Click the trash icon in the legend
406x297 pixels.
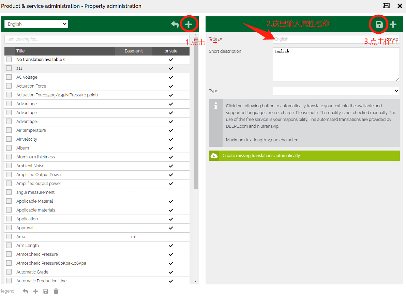tap(56, 291)
